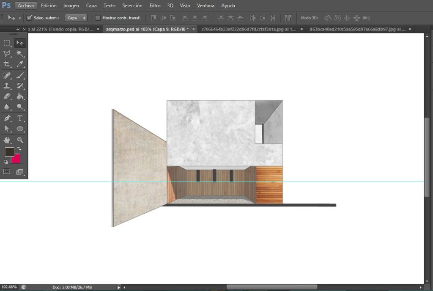Click the 3D slide mode icon

[356, 18]
